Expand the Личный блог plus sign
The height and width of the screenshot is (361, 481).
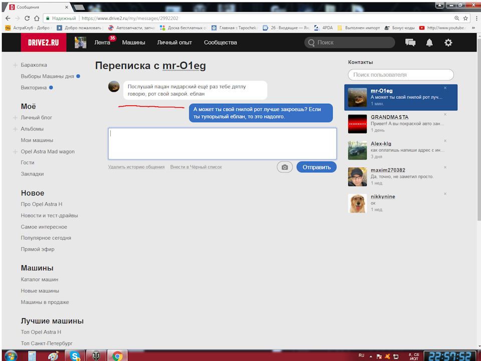16,118
